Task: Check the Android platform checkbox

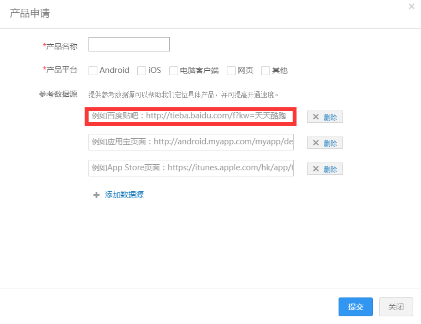Action: click(93, 71)
